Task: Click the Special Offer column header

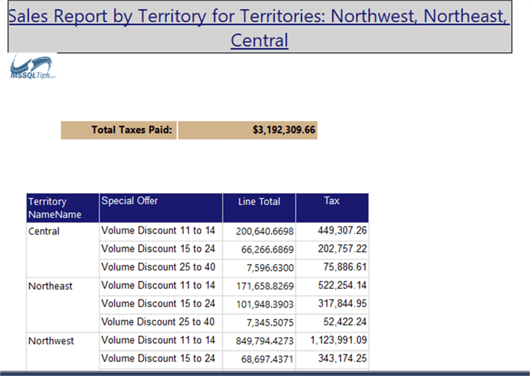Action: coord(161,208)
